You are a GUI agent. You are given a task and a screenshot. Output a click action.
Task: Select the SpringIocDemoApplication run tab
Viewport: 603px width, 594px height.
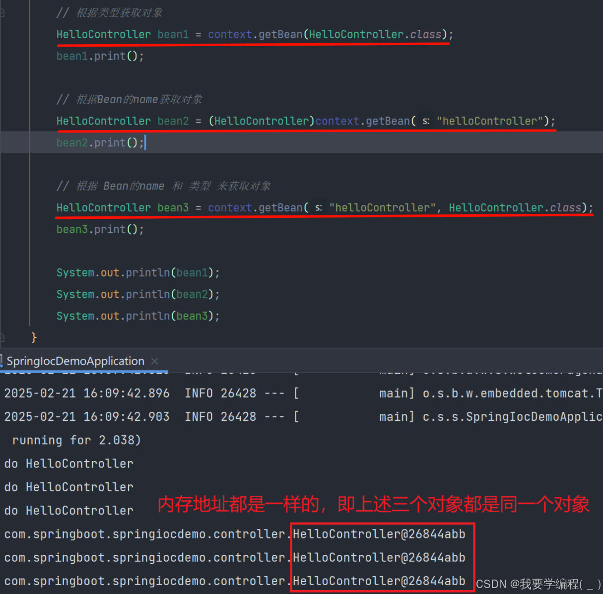pos(75,361)
